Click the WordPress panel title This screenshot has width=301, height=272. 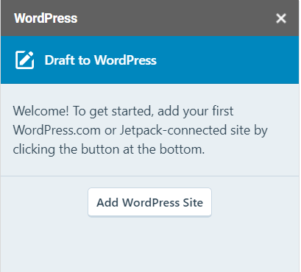pyautogui.click(x=46, y=18)
